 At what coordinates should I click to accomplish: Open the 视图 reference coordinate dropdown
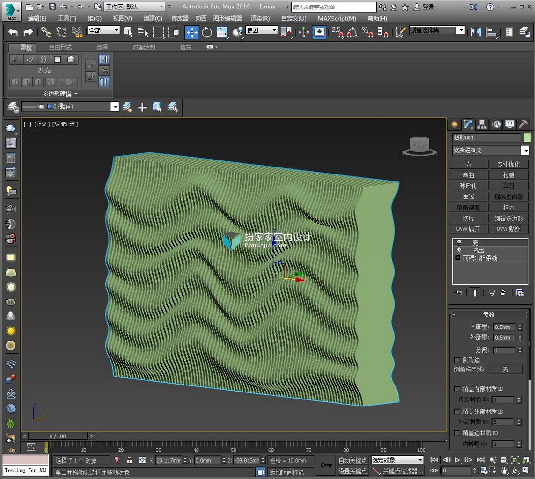[262, 31]
